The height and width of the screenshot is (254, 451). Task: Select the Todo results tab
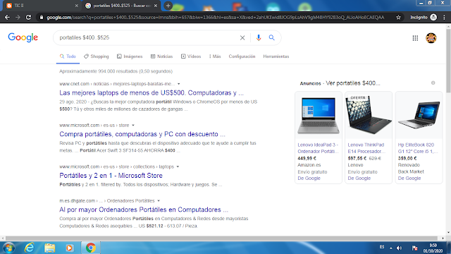pyautogui.click(x=68, y=56)
